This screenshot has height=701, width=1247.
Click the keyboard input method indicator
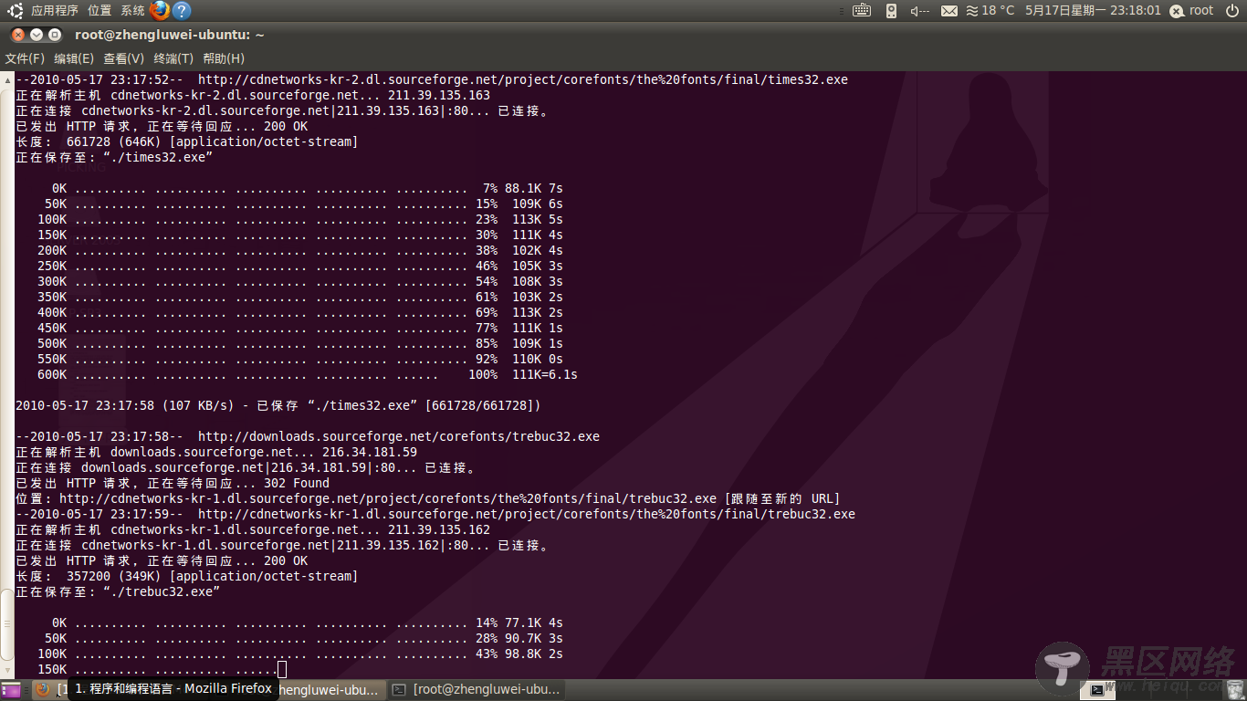862,10
